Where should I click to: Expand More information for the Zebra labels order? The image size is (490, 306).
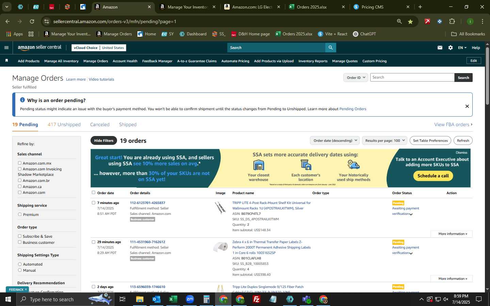(451, 279)
